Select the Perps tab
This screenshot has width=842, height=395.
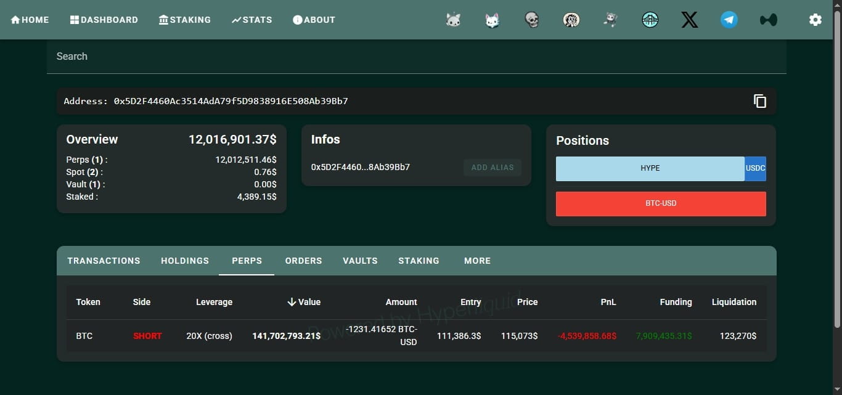(247, 261)
